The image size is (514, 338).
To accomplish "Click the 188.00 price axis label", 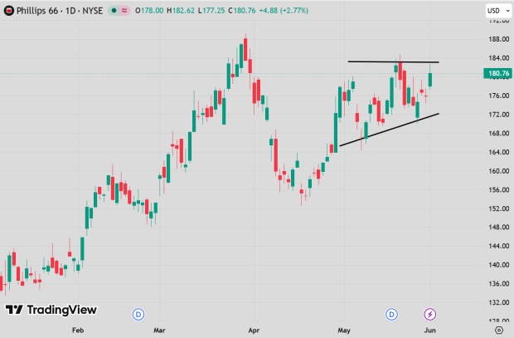I will (498, 39).
